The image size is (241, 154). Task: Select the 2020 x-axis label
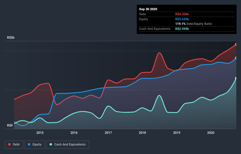[211, 133]
